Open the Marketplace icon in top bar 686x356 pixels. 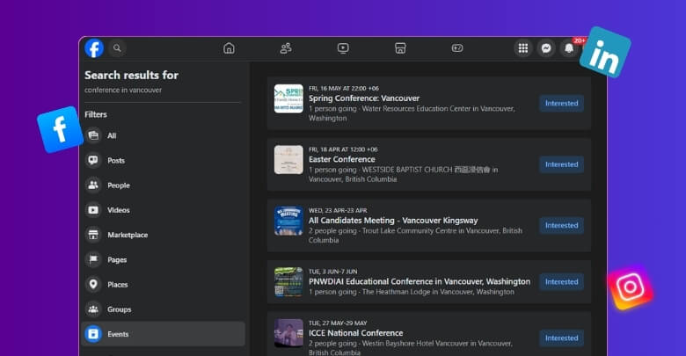[x=400, y=48]
